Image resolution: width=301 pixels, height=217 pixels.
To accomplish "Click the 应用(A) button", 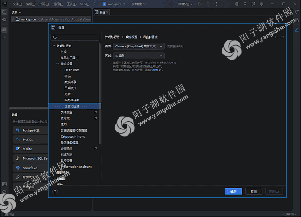I will click(x=274, y=191).
